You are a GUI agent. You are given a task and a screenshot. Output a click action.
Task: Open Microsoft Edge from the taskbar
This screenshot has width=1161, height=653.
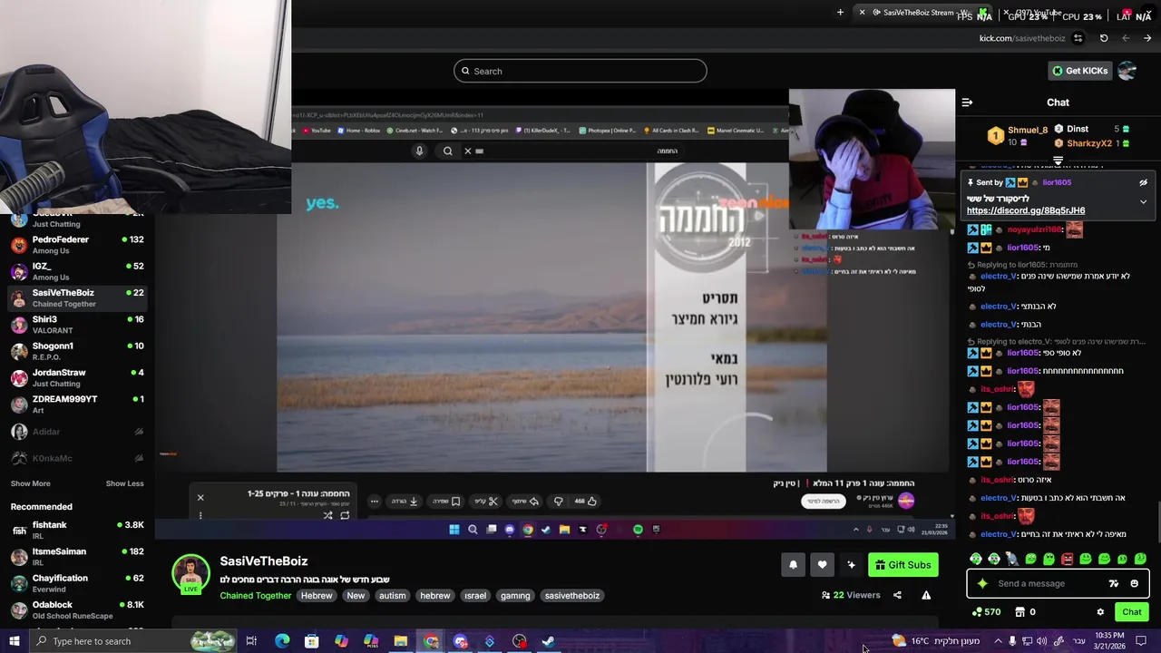tap(282, 641)
